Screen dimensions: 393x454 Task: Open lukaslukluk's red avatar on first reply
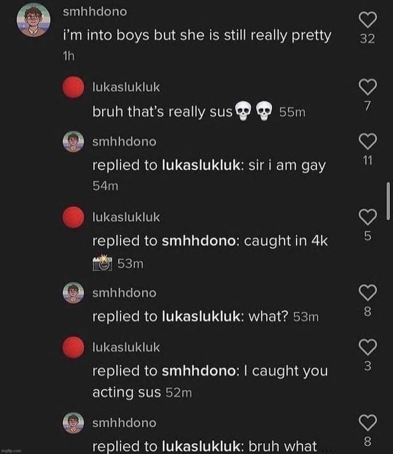click(73, 88)
